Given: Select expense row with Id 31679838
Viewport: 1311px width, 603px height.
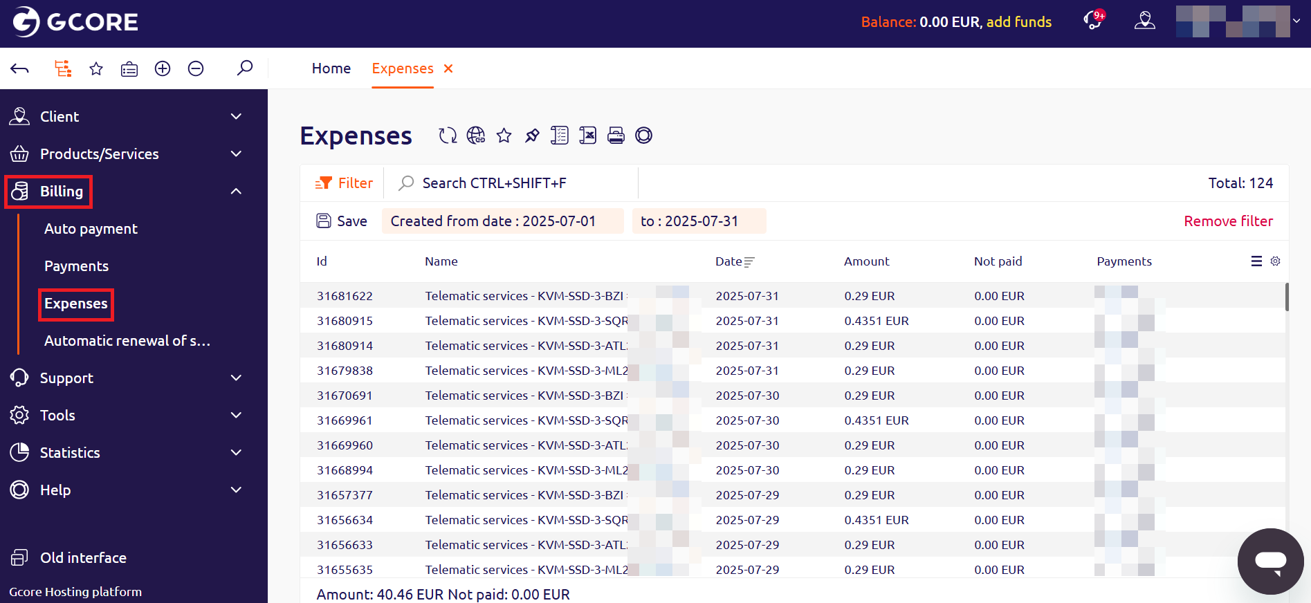Looking at the screenshot, I should point(792,371).
